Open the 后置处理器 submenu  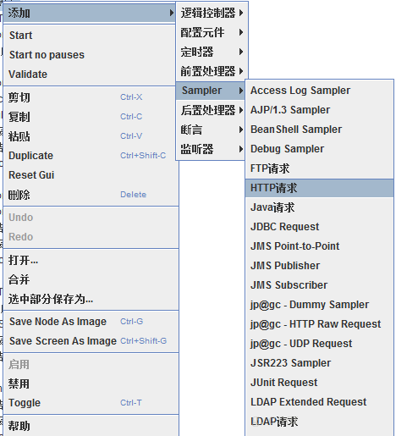211,110
